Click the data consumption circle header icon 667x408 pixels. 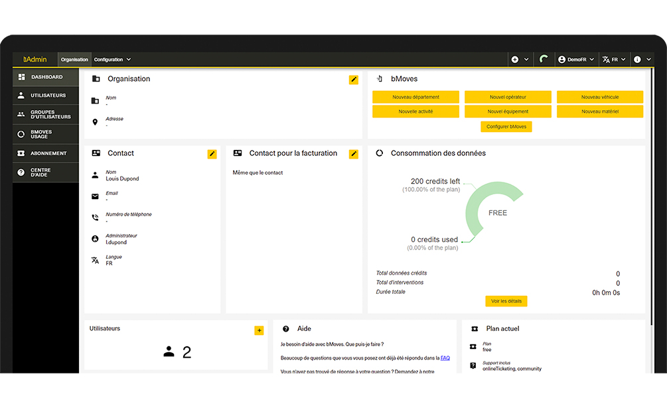pos(380,153)
